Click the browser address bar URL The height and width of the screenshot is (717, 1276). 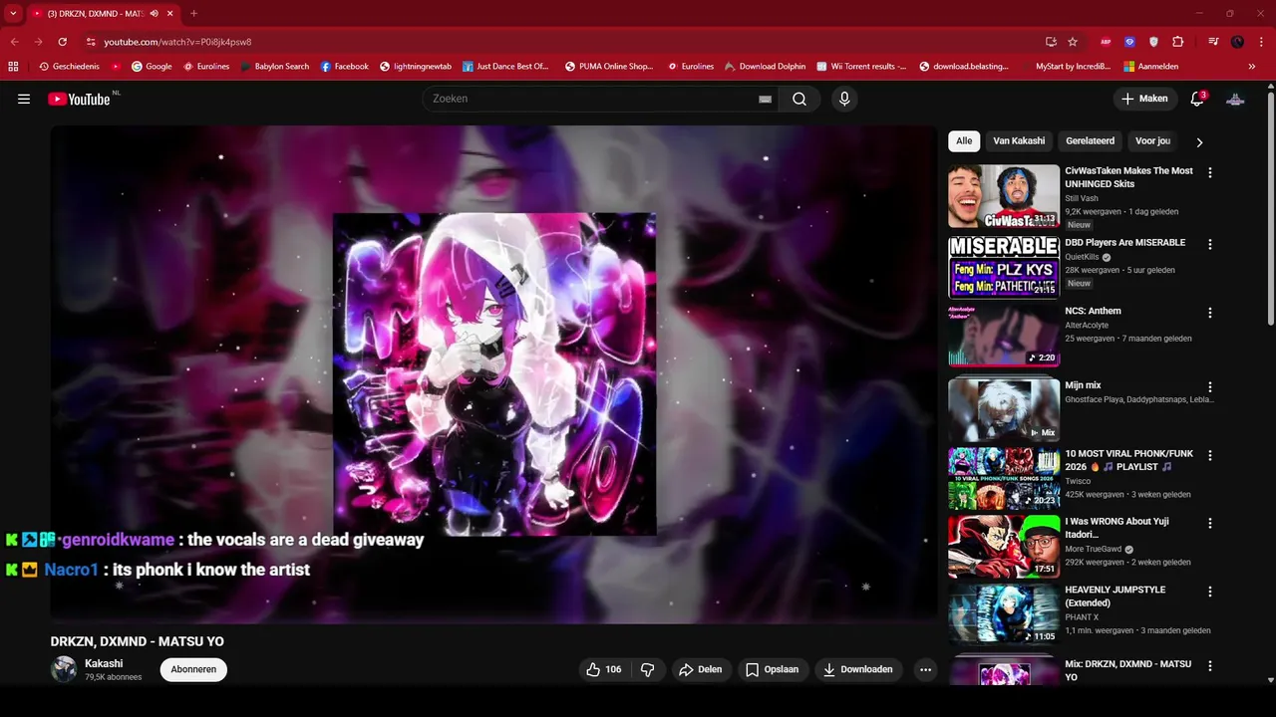(177, 42)
